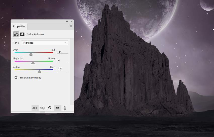Click the Yellow-Blue value field showing +29

pyautogui.click(x=63, y=69)
